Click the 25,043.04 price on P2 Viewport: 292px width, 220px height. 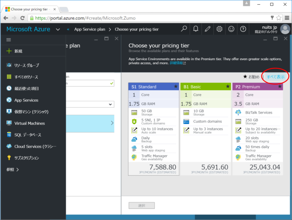265,167
